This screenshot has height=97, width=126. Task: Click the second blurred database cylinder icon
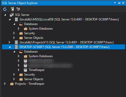[25, 65]
